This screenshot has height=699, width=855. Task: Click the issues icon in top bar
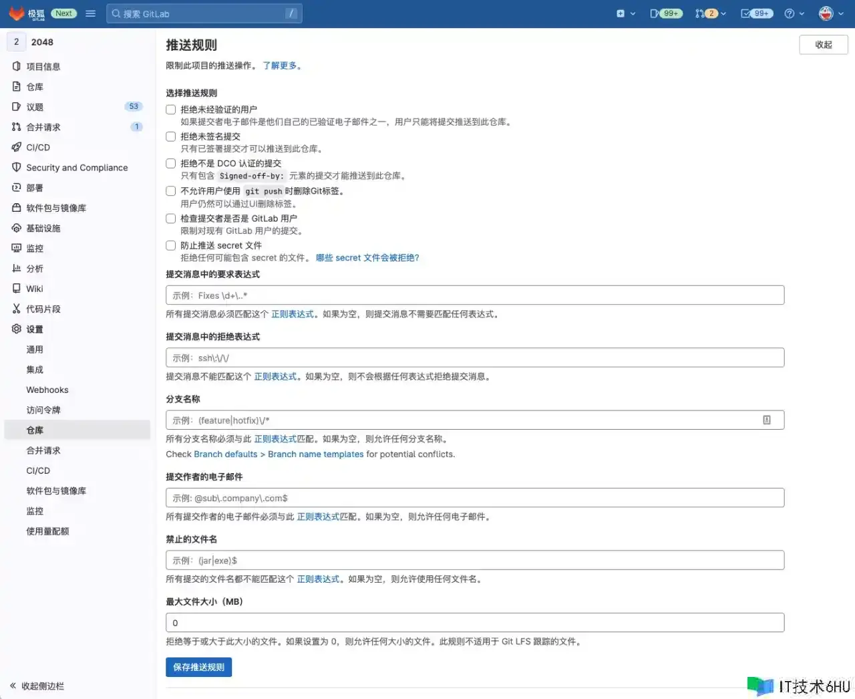[x=655, y=13]
